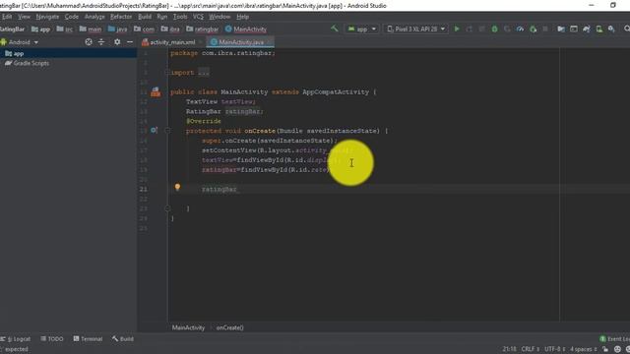630x354 pixels.
Task: Click the ratingbar breadcrumb package
Action: 203,29
